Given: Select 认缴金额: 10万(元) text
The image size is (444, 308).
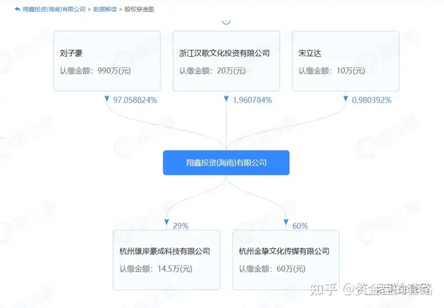Looking at the screenshot, I should [332, 71].
